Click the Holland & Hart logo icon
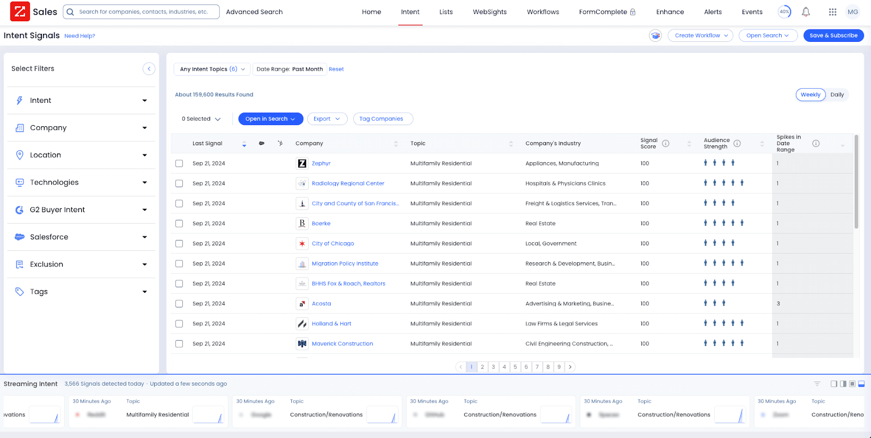 [x=302, y=324]
